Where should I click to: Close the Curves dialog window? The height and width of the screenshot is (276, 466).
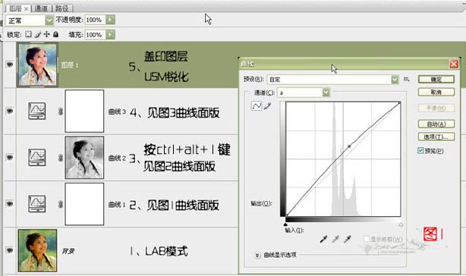tap(454, 64)
